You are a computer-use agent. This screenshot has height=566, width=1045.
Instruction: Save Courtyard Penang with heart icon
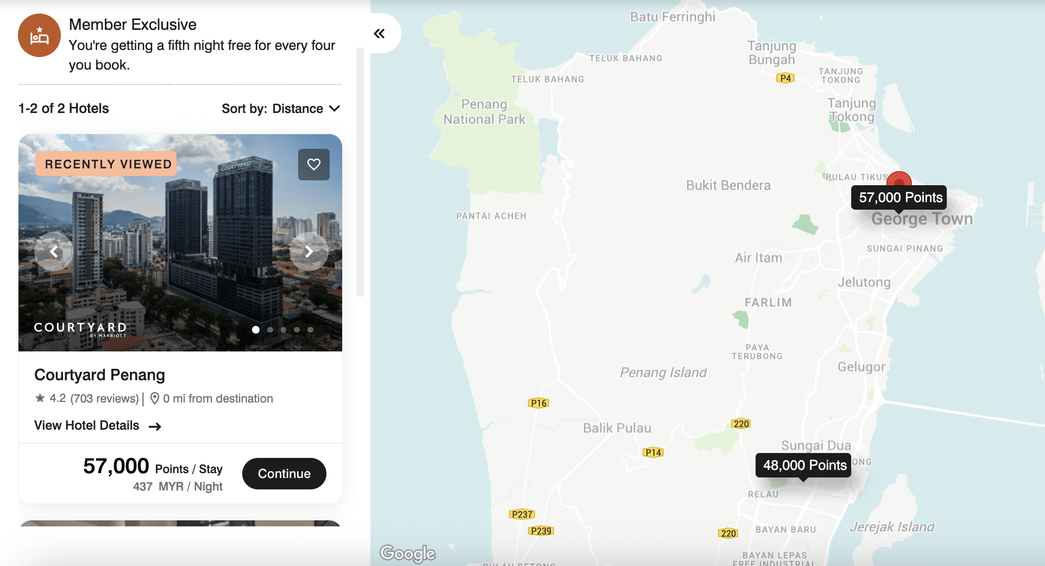314,164
